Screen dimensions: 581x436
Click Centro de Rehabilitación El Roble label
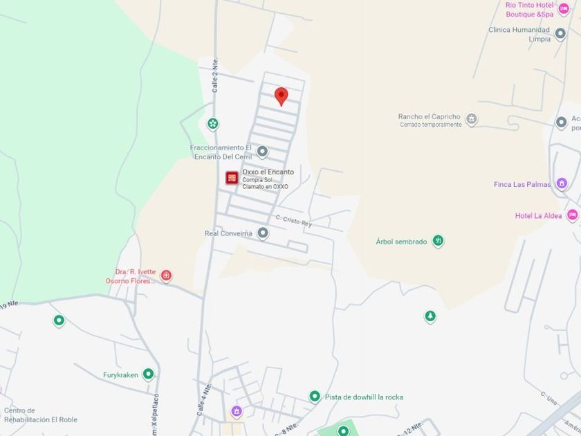click(41, 415)
